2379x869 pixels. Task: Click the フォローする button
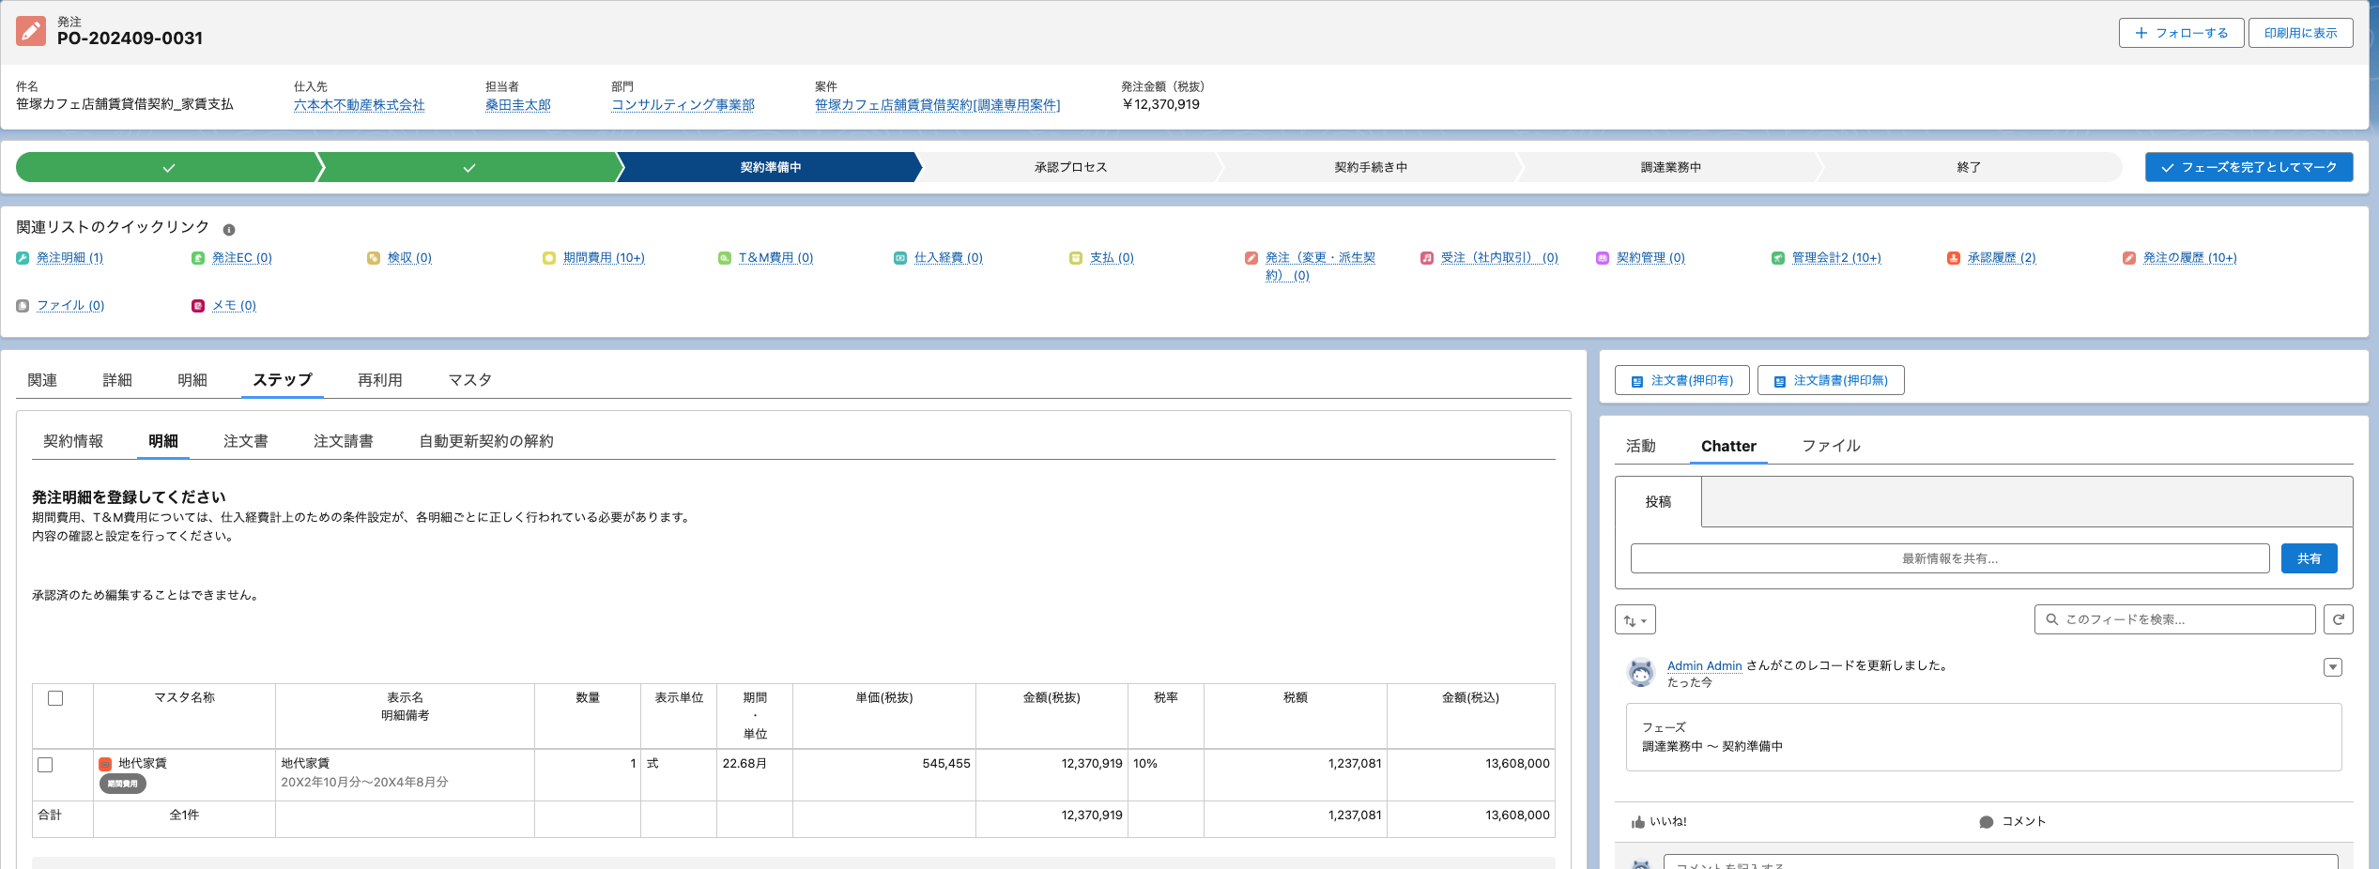coord(2182,33)
